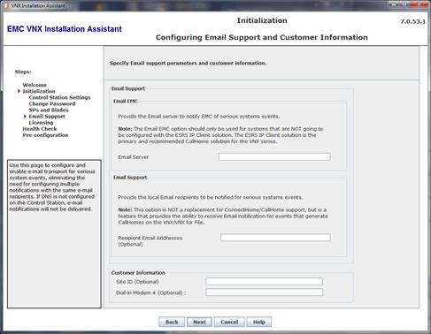Select the Site ID optional field
This screenshot has width=431, height=334.
[264, 282]
